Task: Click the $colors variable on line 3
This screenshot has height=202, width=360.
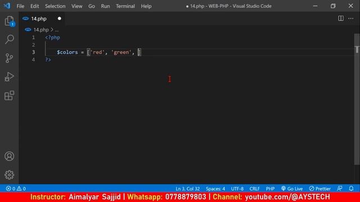Action: coord(67,52)
